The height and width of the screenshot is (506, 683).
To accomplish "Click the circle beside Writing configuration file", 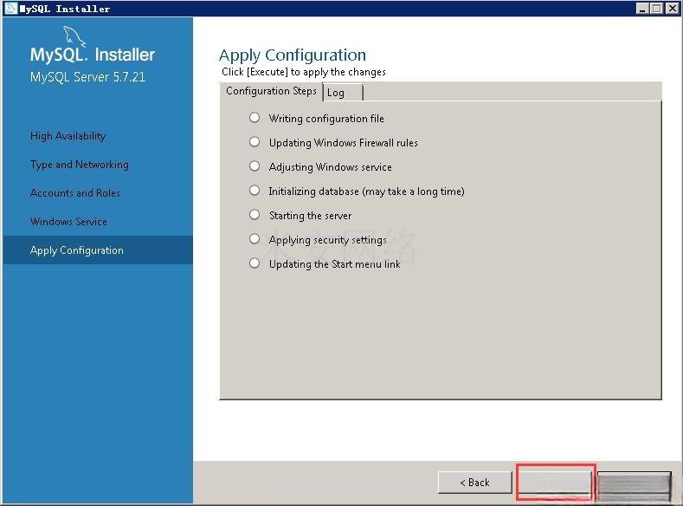I will click(255, 118).
